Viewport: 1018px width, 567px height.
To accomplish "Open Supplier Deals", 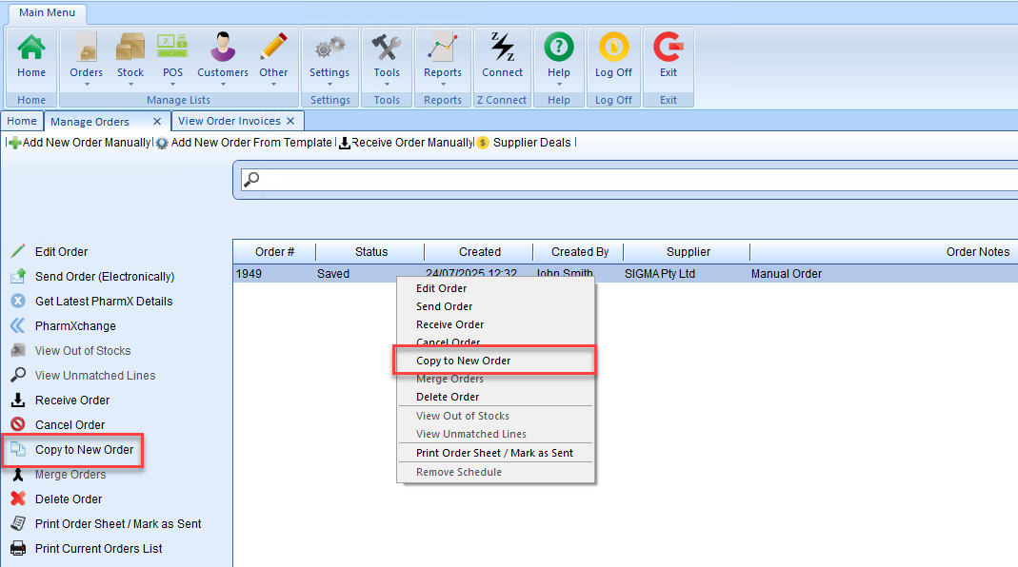I will 530,143.
